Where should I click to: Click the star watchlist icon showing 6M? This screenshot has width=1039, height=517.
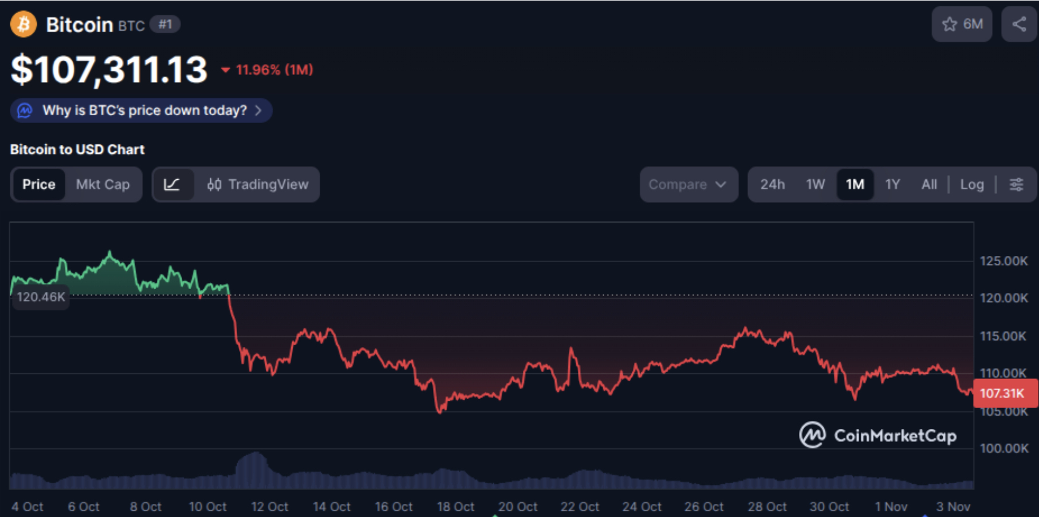[962, 24]
